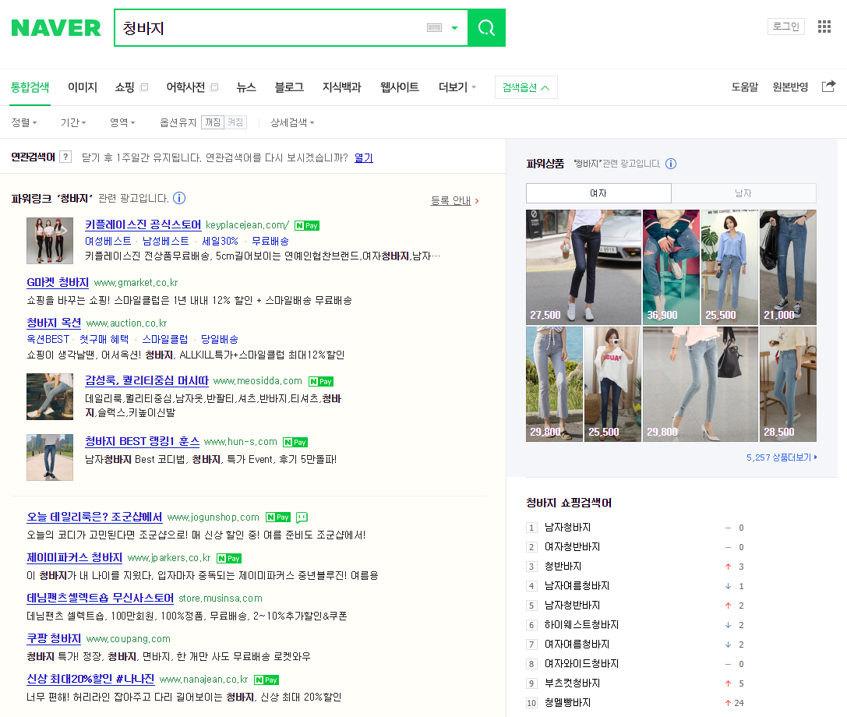Open the 27,500 won jeans product thumbnail
This screenshot has width=847, height=717.
click(584, 267)
